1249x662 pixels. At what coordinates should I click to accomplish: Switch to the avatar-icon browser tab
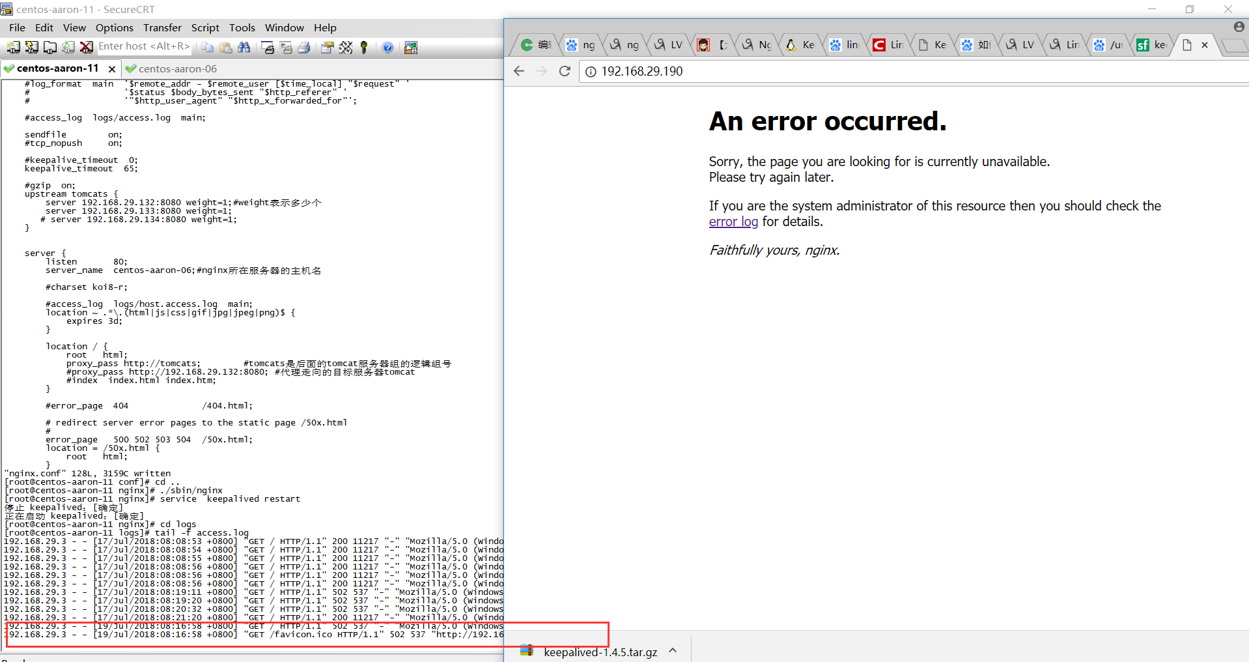(x=712, y=45)
